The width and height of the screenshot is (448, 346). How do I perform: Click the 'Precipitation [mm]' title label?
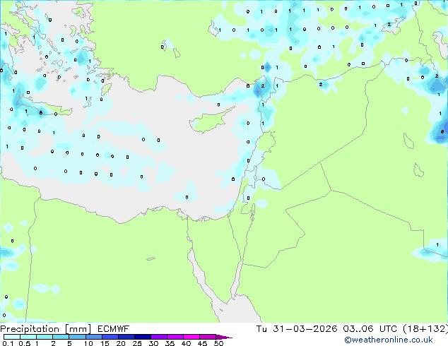(46, 329)
